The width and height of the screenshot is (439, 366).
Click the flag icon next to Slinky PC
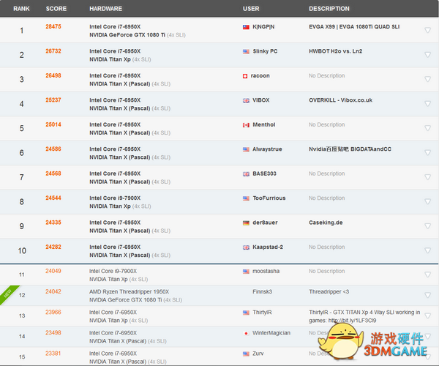click(246, 51)
